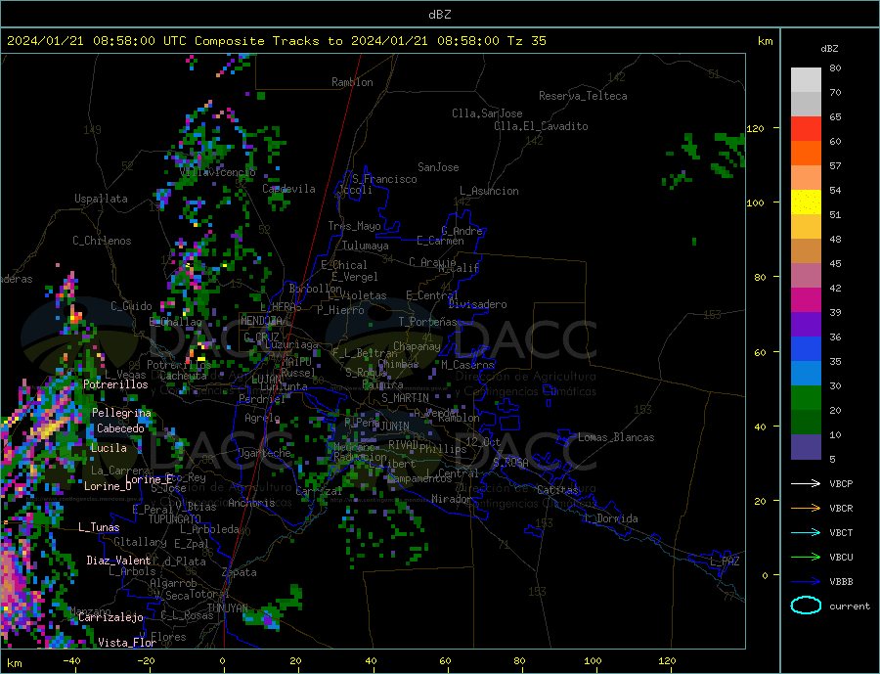The height and width of the screenshot is (674, 880).
Task: Click the Ramblon label near top
Action: click(352, 82)
